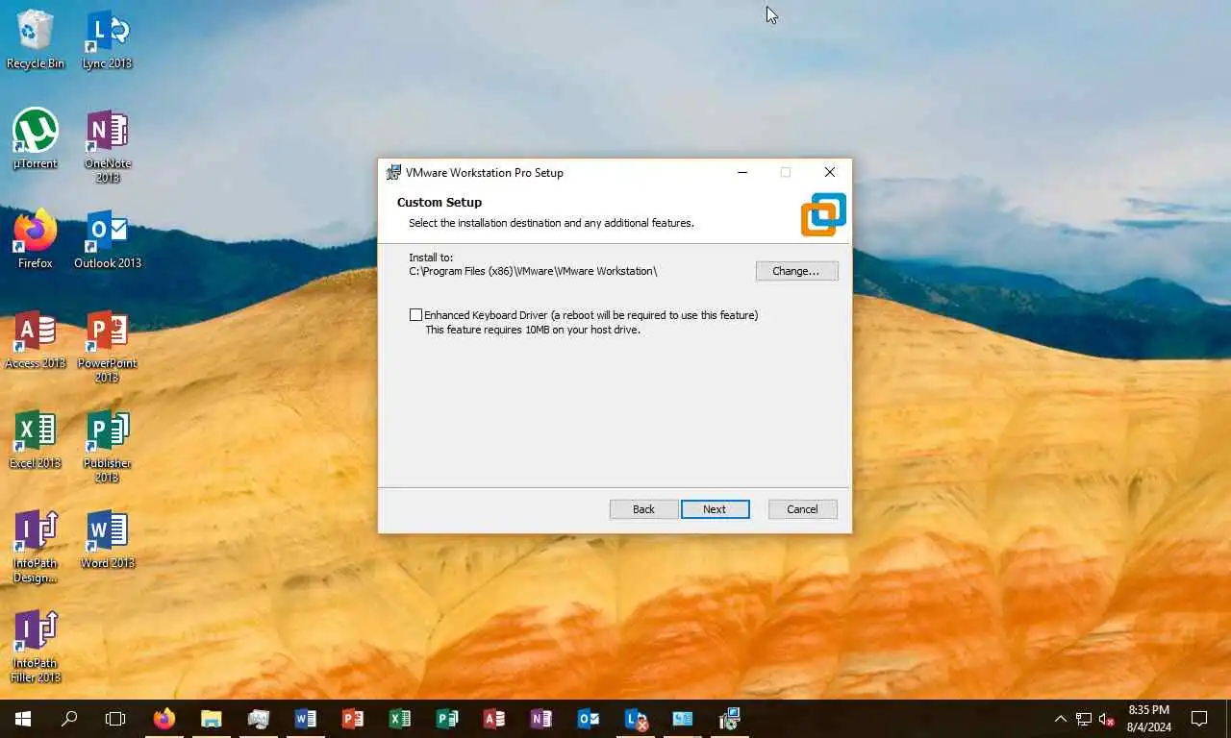Open the Recycle Bin desktop icon

click(x=36, y=39)
